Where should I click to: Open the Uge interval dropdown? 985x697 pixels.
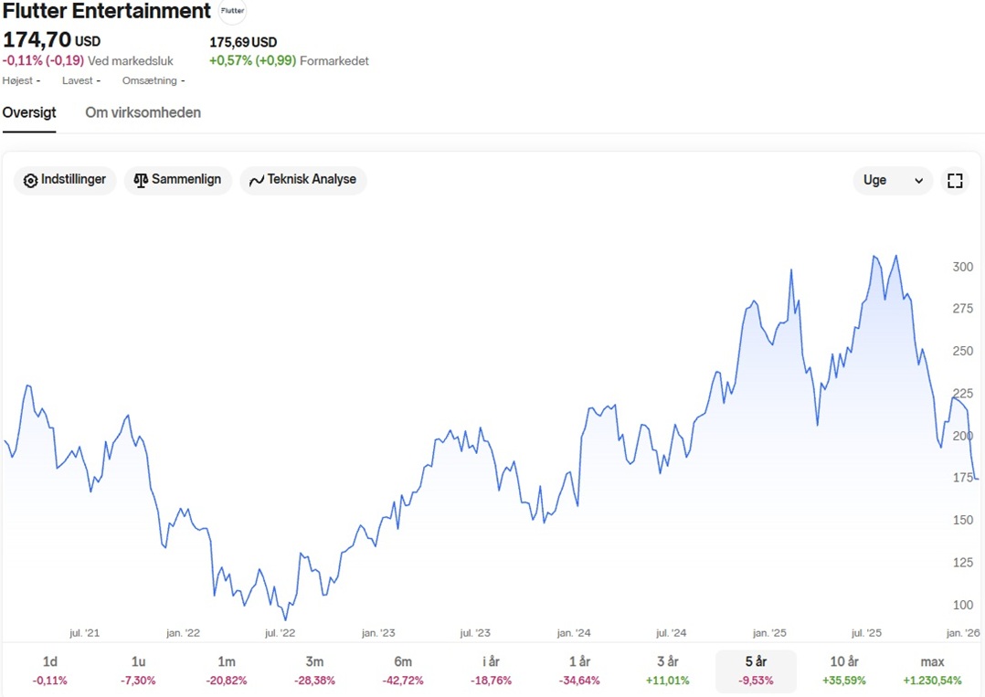(x=893, y=181)
